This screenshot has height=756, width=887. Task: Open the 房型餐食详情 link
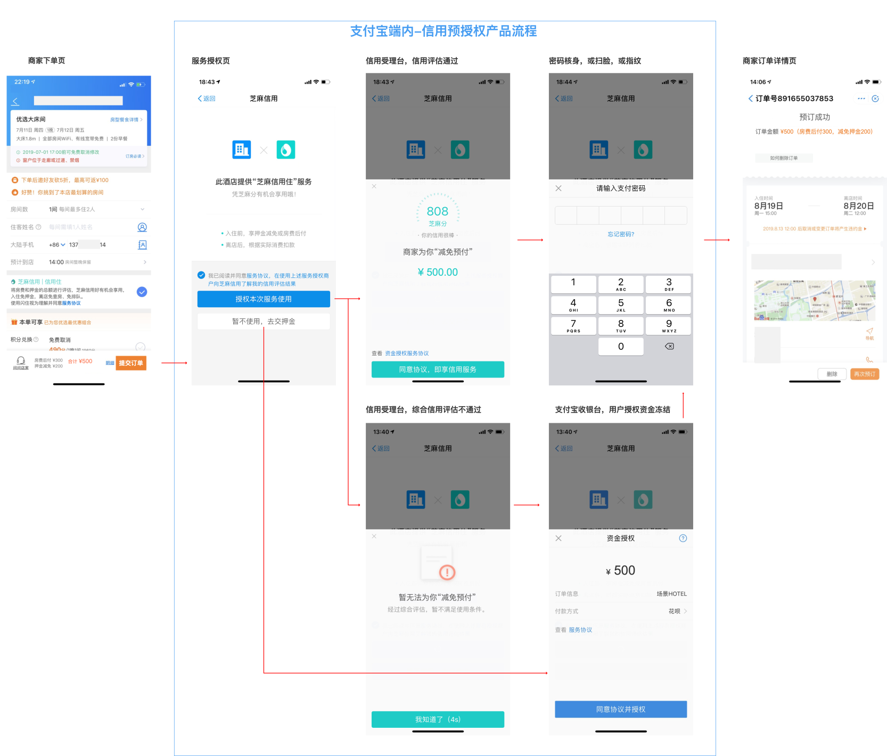click(126, 120)
